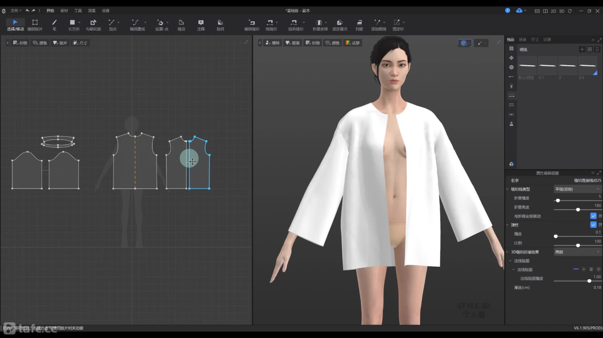Switch 明线 library to grid view

point(590,49)
